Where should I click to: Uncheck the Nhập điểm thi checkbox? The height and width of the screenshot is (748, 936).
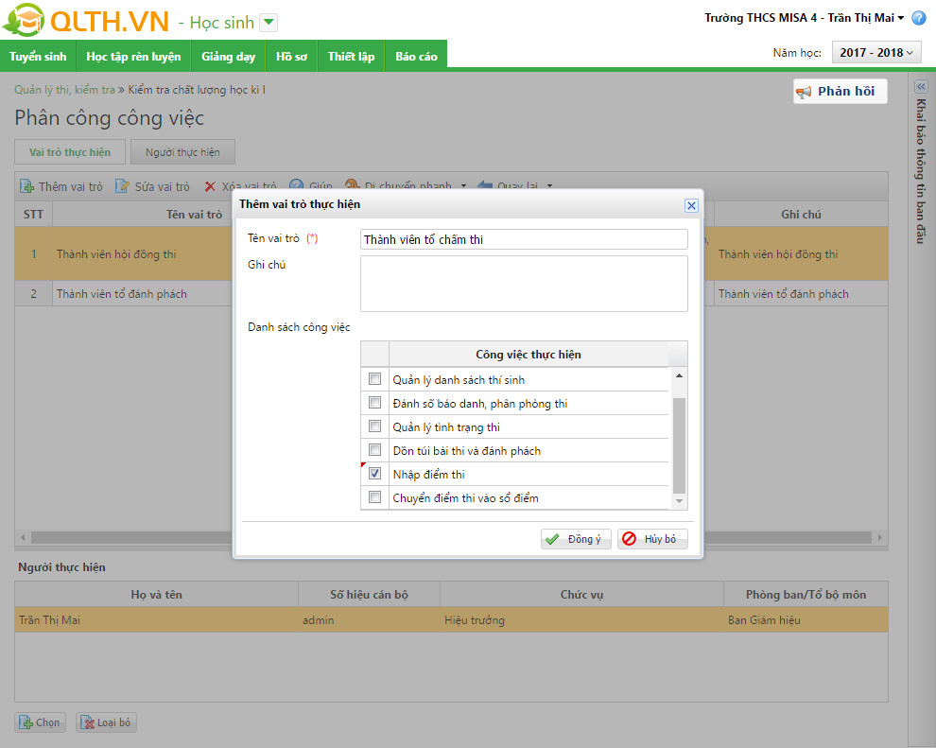click(x=375, y=474)
